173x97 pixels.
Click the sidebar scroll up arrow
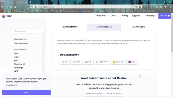pyautogui.click(x=43, y=36)
